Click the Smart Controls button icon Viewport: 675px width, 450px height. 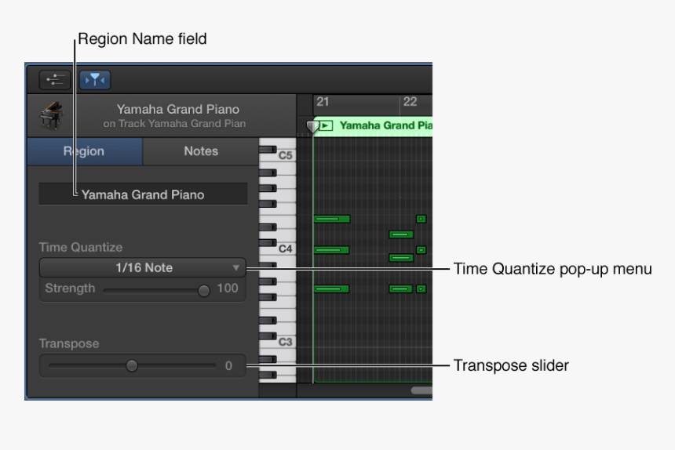55,80
